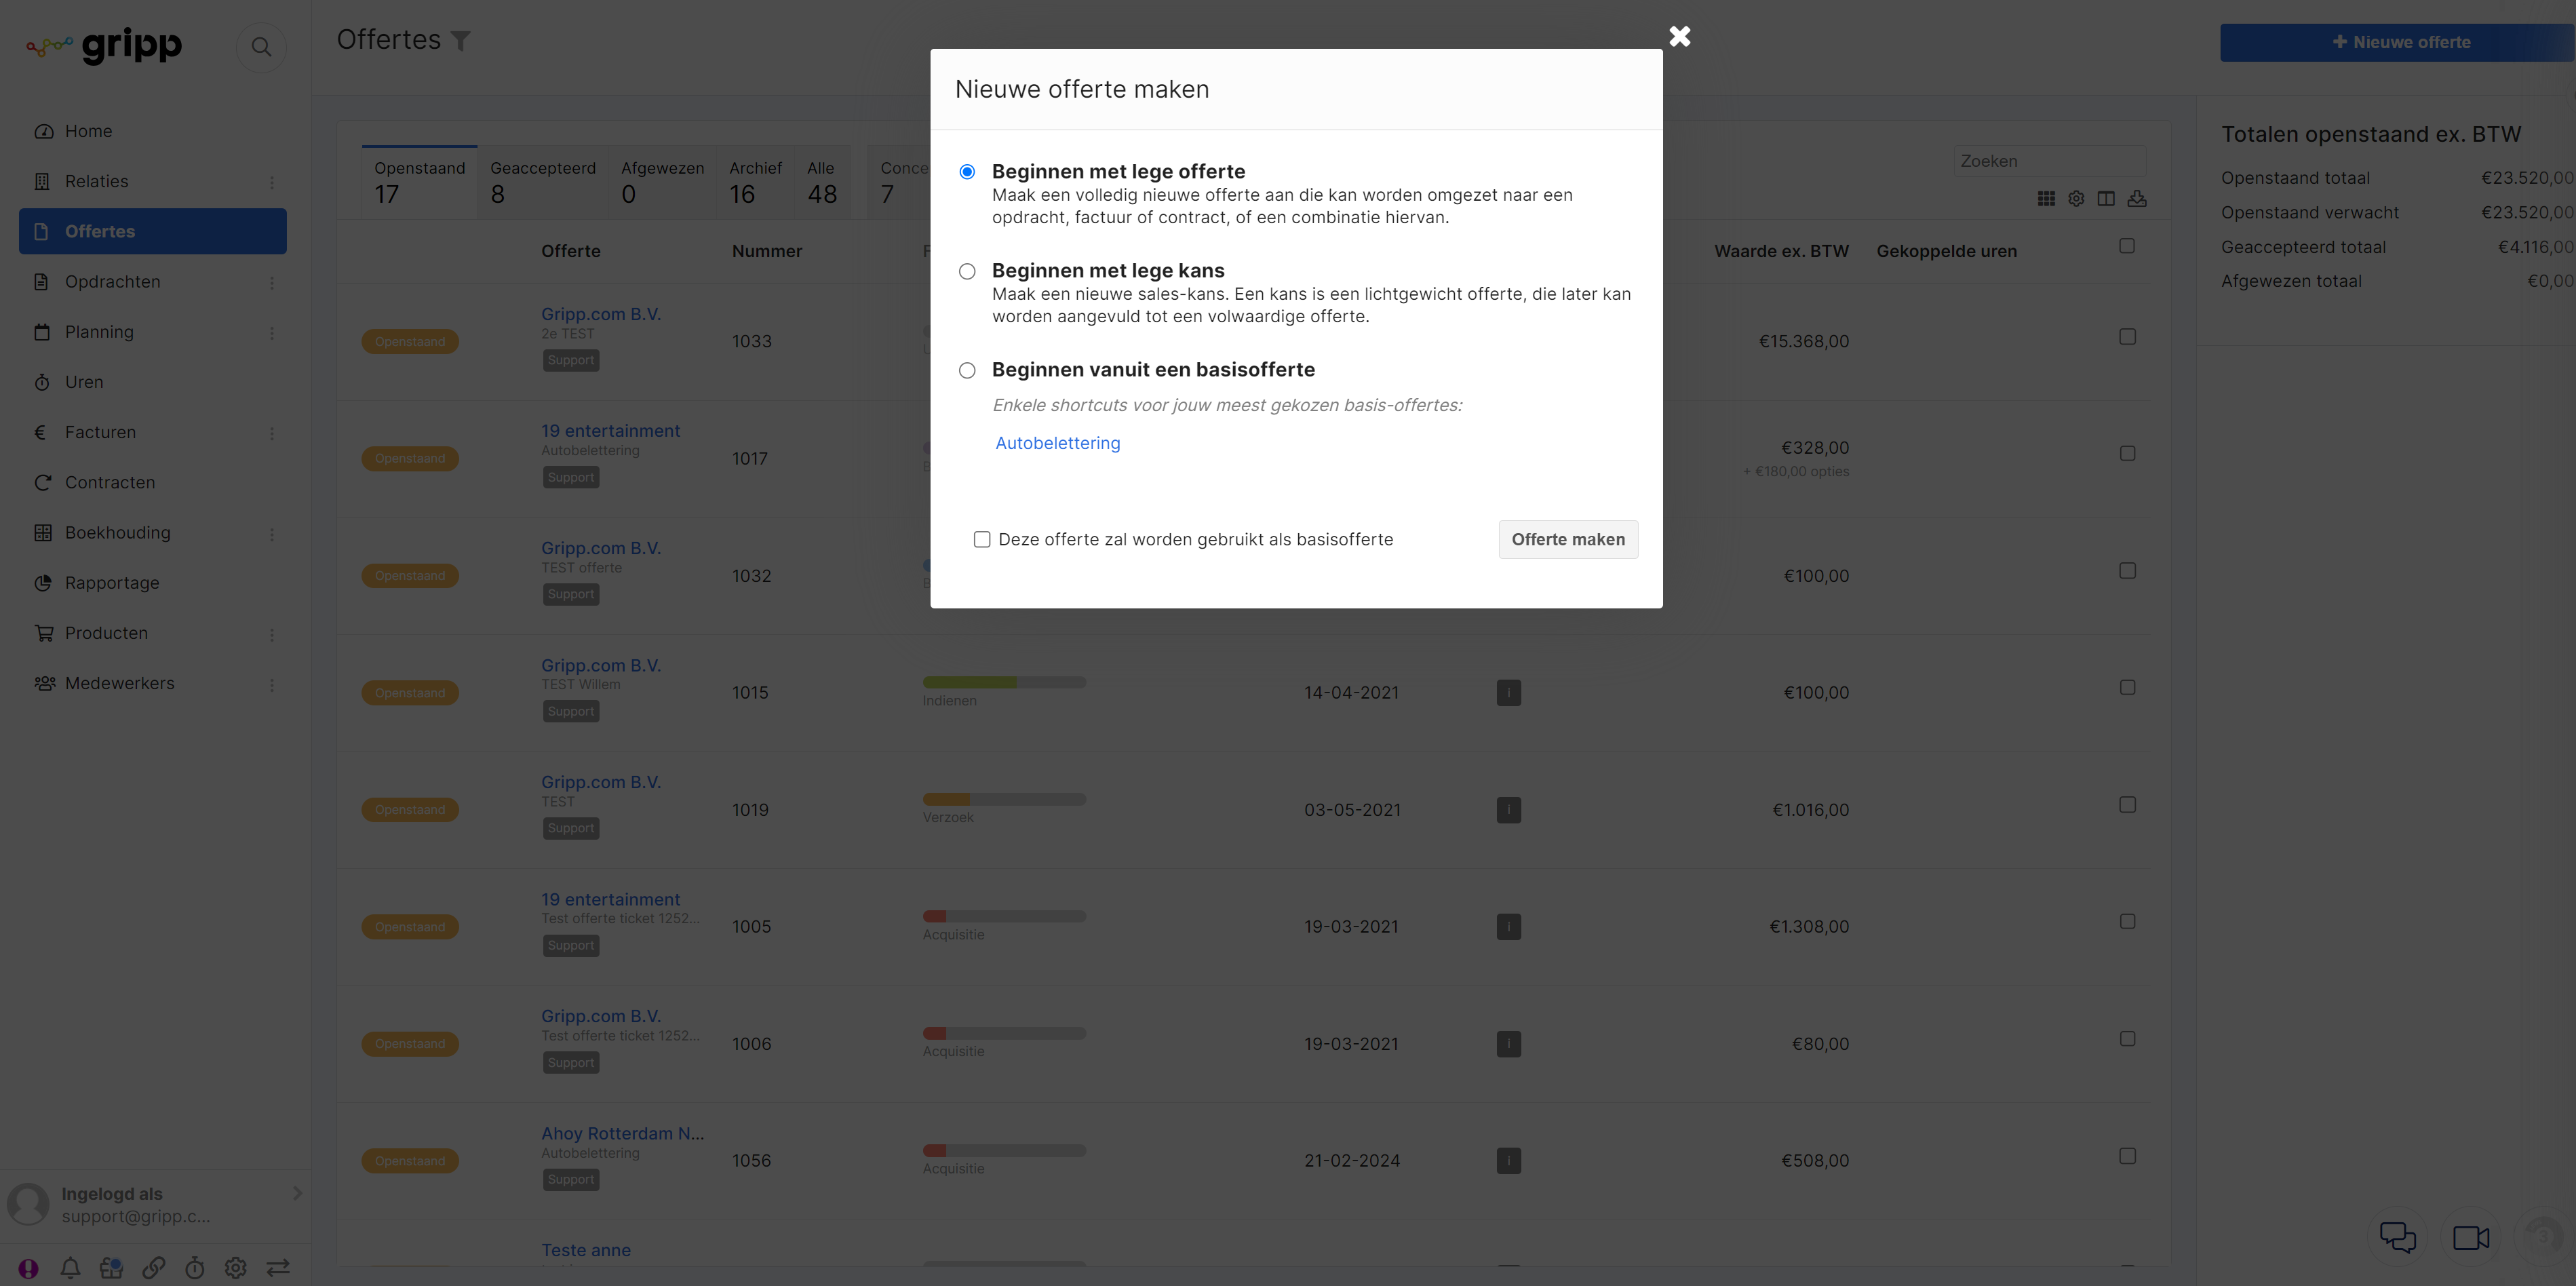The height and width of the screenshot is (1286, 2576).
Task: Click the Medewerkers people icon
Action: click(44, 683)
